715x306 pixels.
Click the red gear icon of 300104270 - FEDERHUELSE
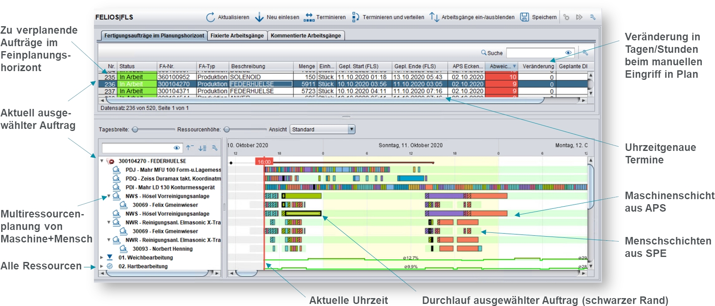click(x=111, y=161)
